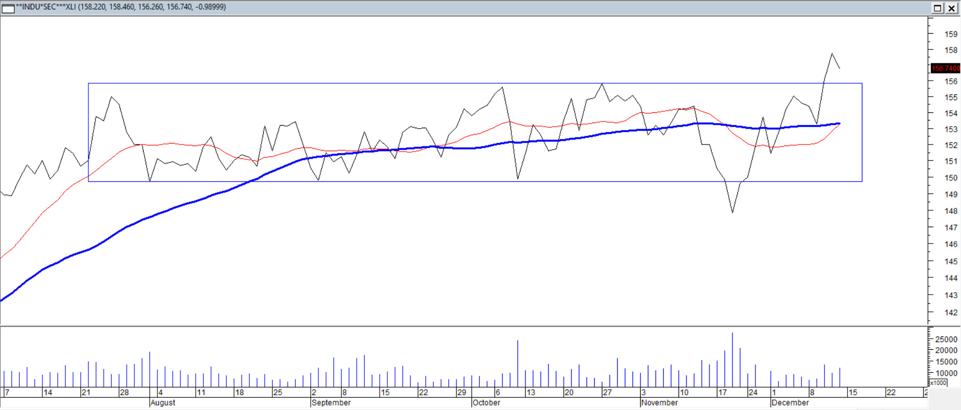Click the 156.7400 last price marker
The height and width of the screenshot is (410, 961).
945,68
